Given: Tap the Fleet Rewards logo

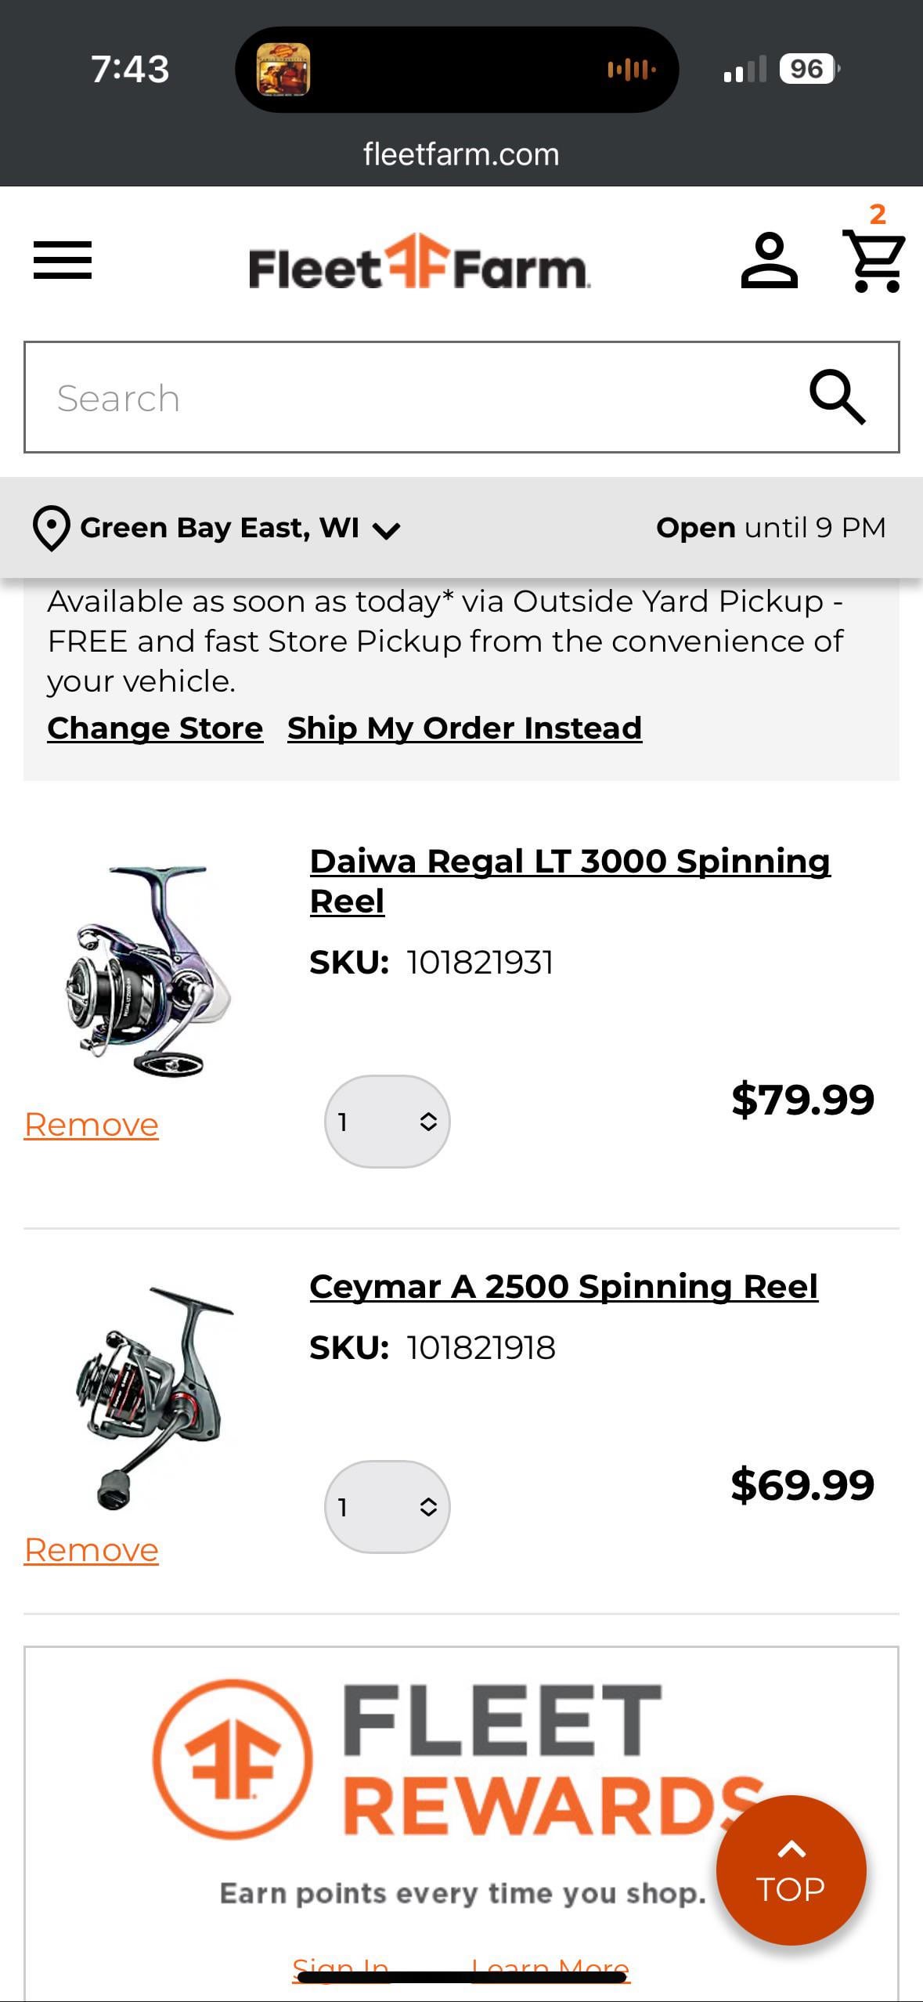Looking at the screenshot, I should (x=458, y=1759).
